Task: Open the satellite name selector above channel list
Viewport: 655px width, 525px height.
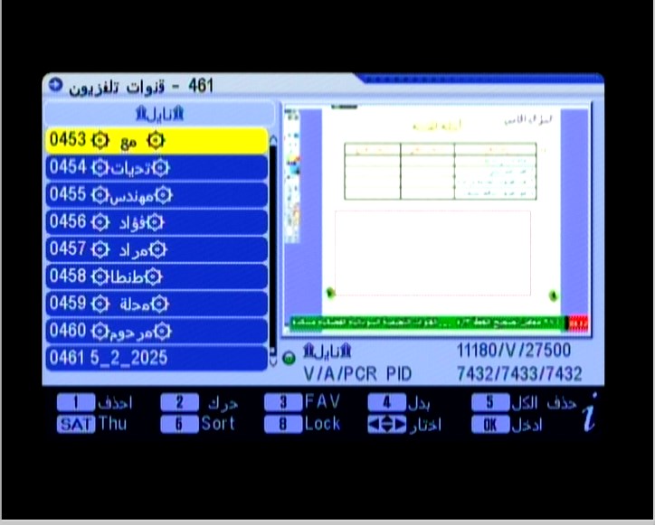Action: [x=158, y=113]
